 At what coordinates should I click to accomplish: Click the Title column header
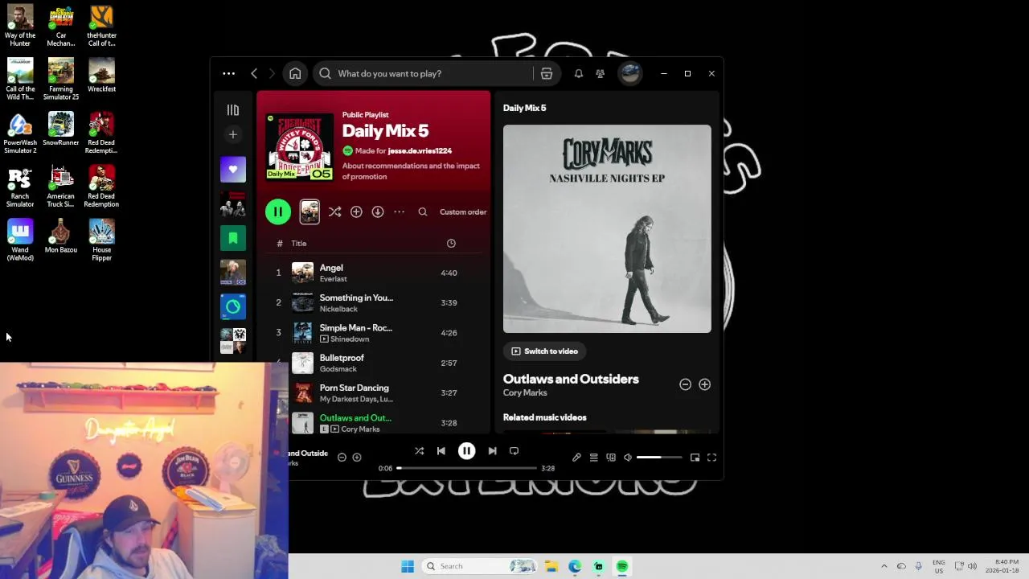(299, 244)
